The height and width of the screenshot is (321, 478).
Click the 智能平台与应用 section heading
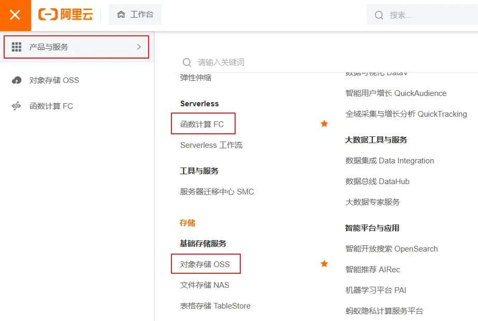372,228
